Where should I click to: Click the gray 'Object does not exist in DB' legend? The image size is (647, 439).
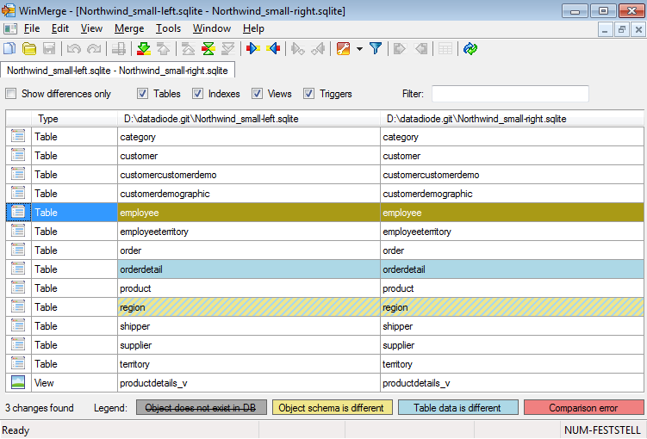202,408
